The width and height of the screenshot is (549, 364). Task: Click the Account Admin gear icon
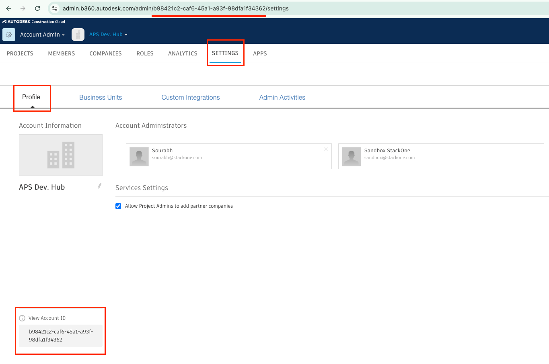(9, 35)
